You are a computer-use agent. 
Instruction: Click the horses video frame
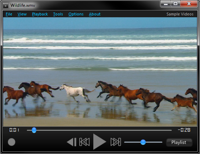coord(100,72)
